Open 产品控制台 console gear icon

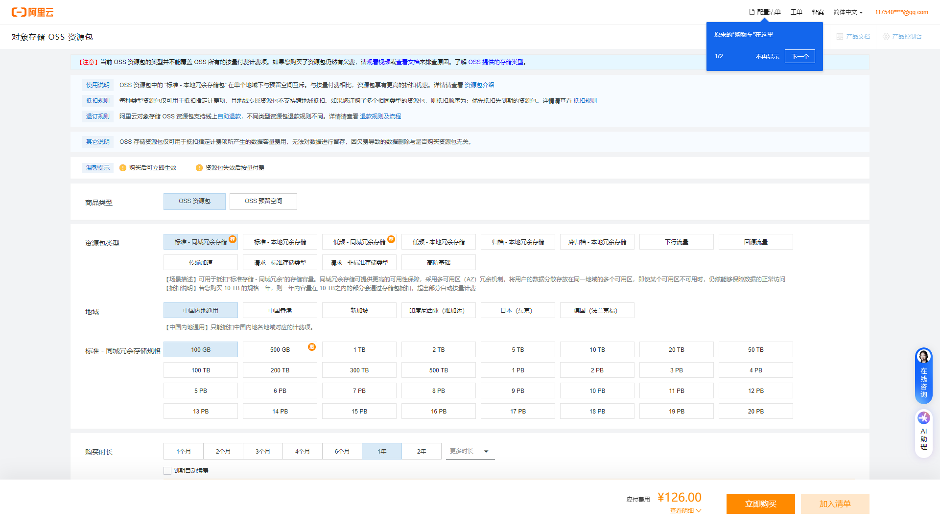pyautogui.click(x=886, y=37)
